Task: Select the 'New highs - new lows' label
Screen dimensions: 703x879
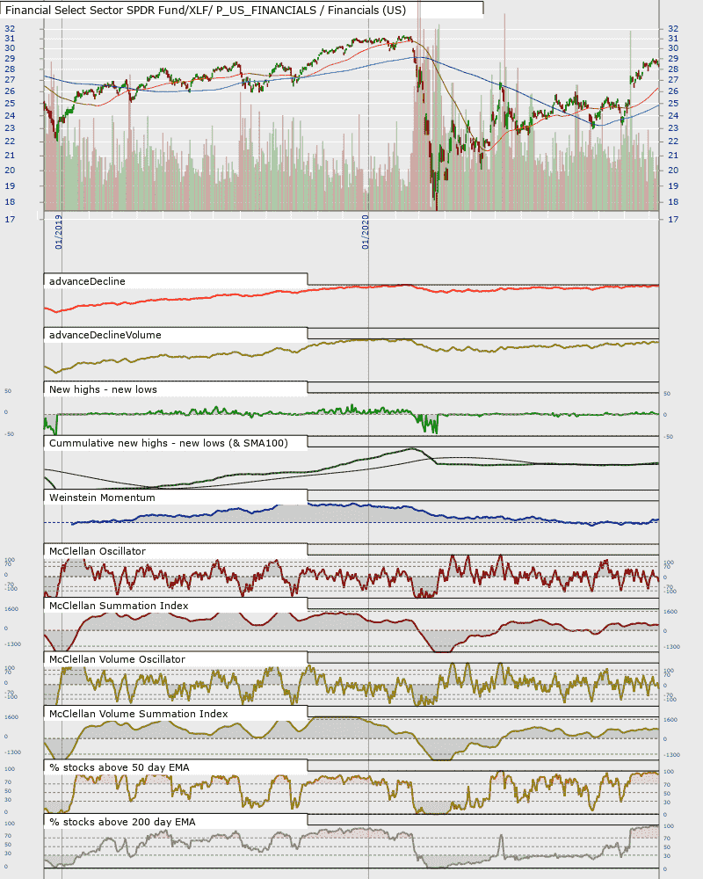Action: (x=103, y=389)
